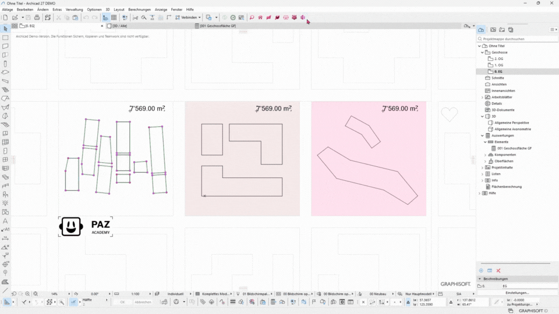Open the Berechnungen menu
This screenshot has width=559, height=314.
pos(139,10)
